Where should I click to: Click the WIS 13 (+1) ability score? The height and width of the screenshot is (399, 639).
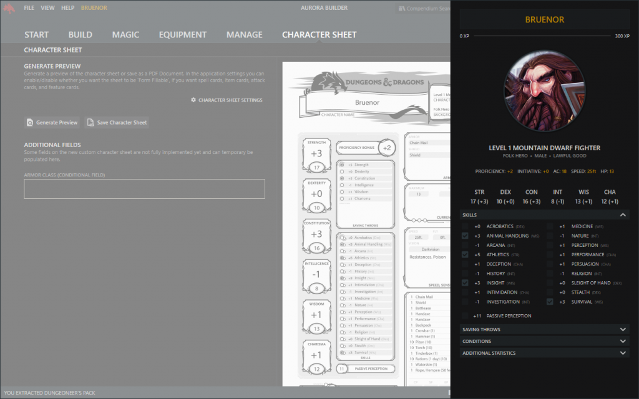point(583,196)
